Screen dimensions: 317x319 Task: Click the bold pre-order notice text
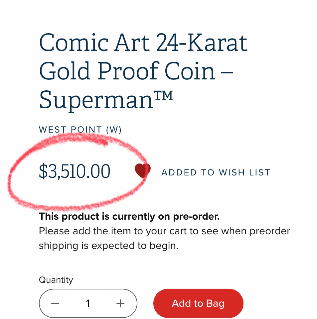click(x=129, y=217)
